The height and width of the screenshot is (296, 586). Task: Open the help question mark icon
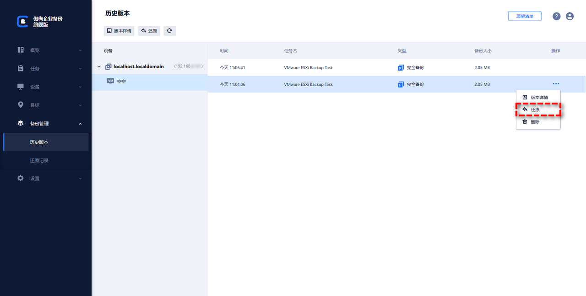pos(556,16)
